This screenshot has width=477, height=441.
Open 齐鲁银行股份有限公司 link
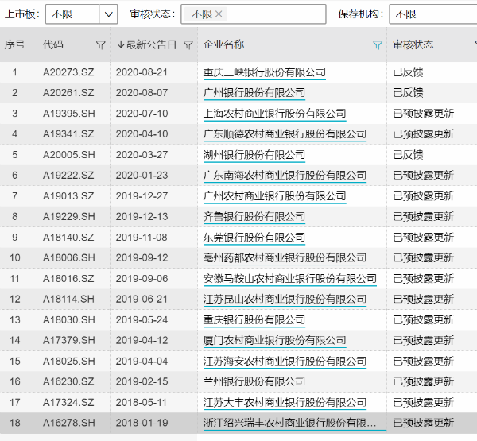click(x=254, y=217)
